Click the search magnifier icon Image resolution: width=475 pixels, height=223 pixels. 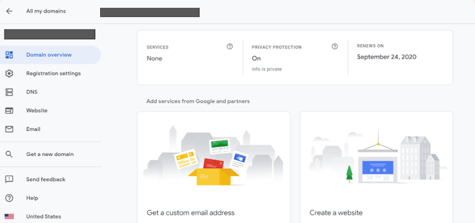(10, 154)
